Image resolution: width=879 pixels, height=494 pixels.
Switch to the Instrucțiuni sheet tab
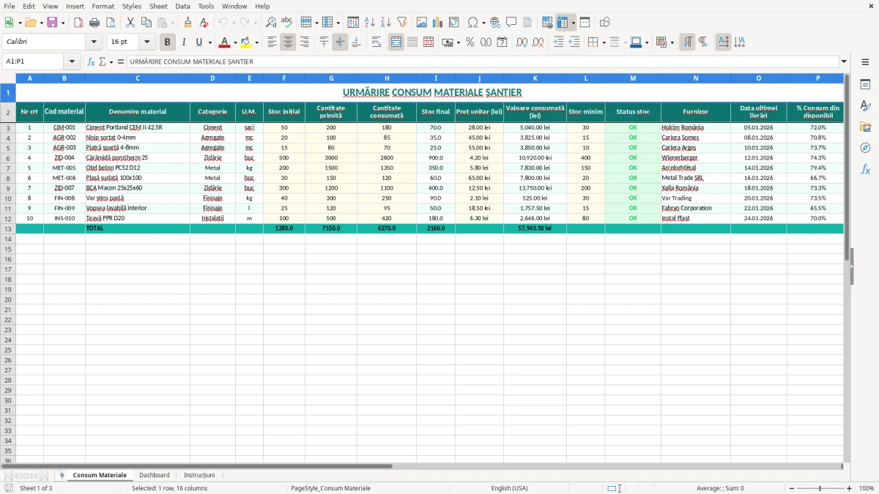click(199, 475)
